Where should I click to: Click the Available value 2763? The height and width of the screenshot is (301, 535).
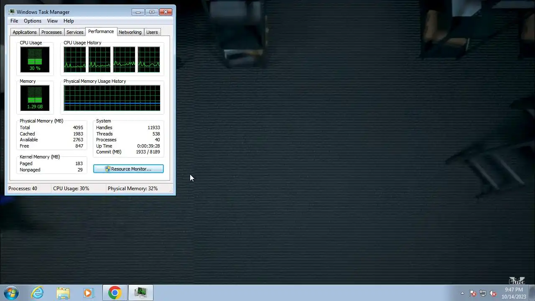(x=78, y=140)
